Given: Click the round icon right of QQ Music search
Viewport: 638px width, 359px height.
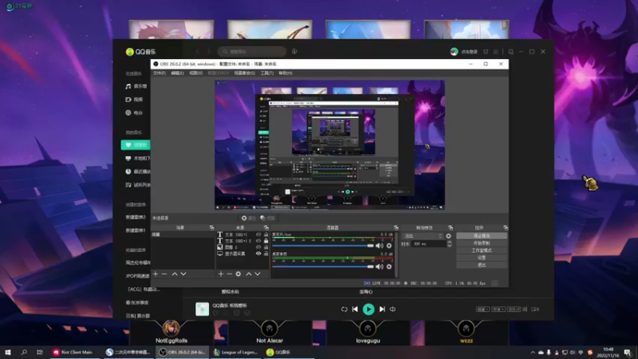Looking at the screenshot, I should pyautogui.click(x=294, y=52).
